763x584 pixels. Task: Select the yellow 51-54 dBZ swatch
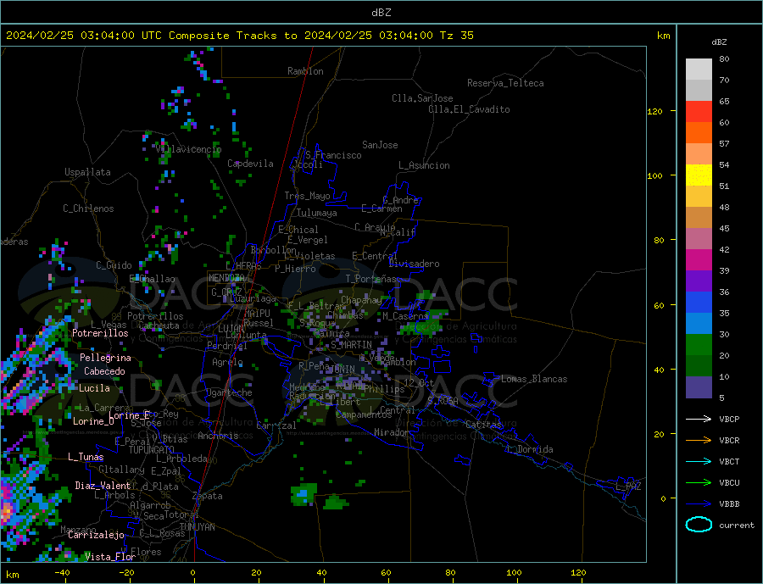[x=699, y=175]
